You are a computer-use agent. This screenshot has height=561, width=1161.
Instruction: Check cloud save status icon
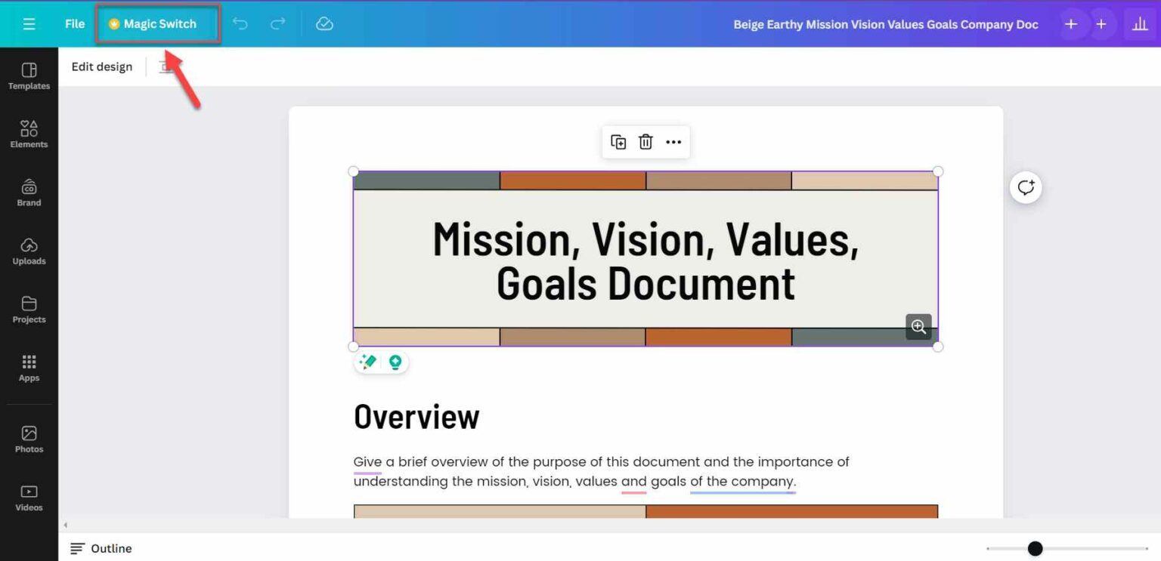[x=324, y=23]
